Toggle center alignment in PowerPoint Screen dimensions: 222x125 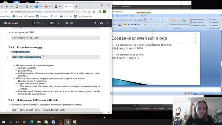pyautogui.click(x=129, y=25)
